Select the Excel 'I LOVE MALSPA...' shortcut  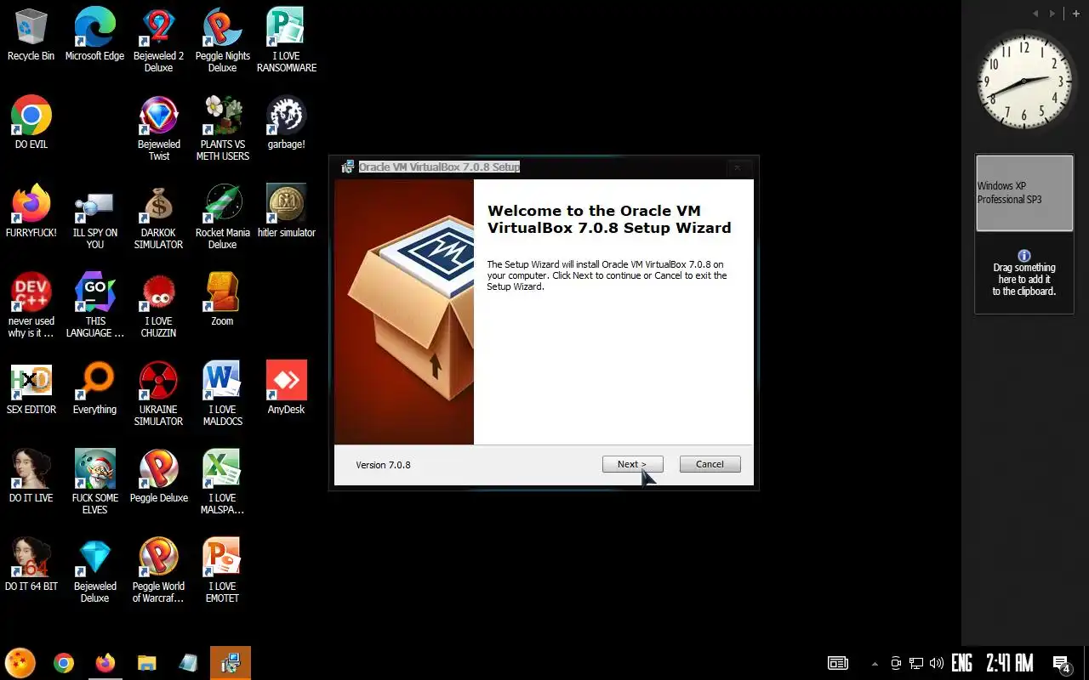[x=222, y=482]
